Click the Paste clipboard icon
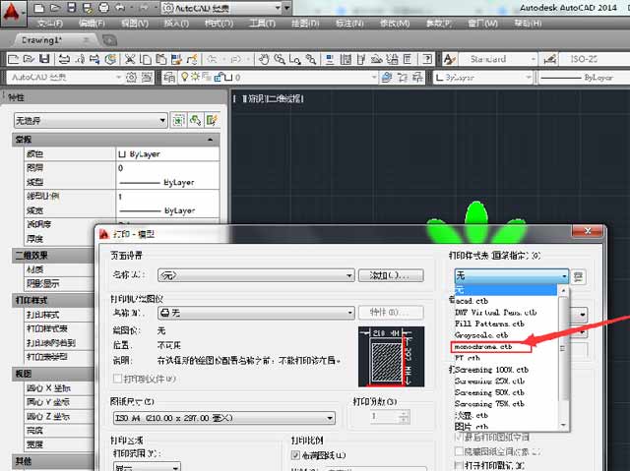Image resolution: width=630 pixels, height=471 pixels. pyautogui.click(x=160, y=59)
